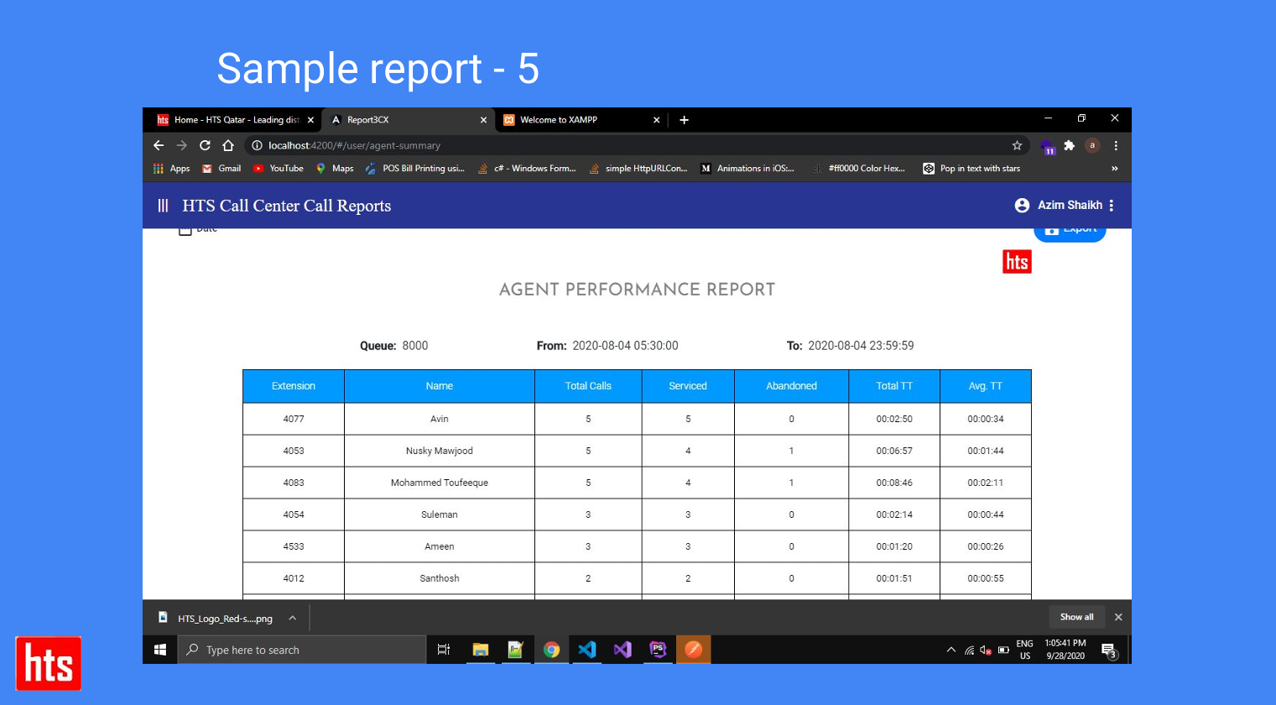
Task: Reload the page using the refresh icon
Action: [x=205, y=145]
